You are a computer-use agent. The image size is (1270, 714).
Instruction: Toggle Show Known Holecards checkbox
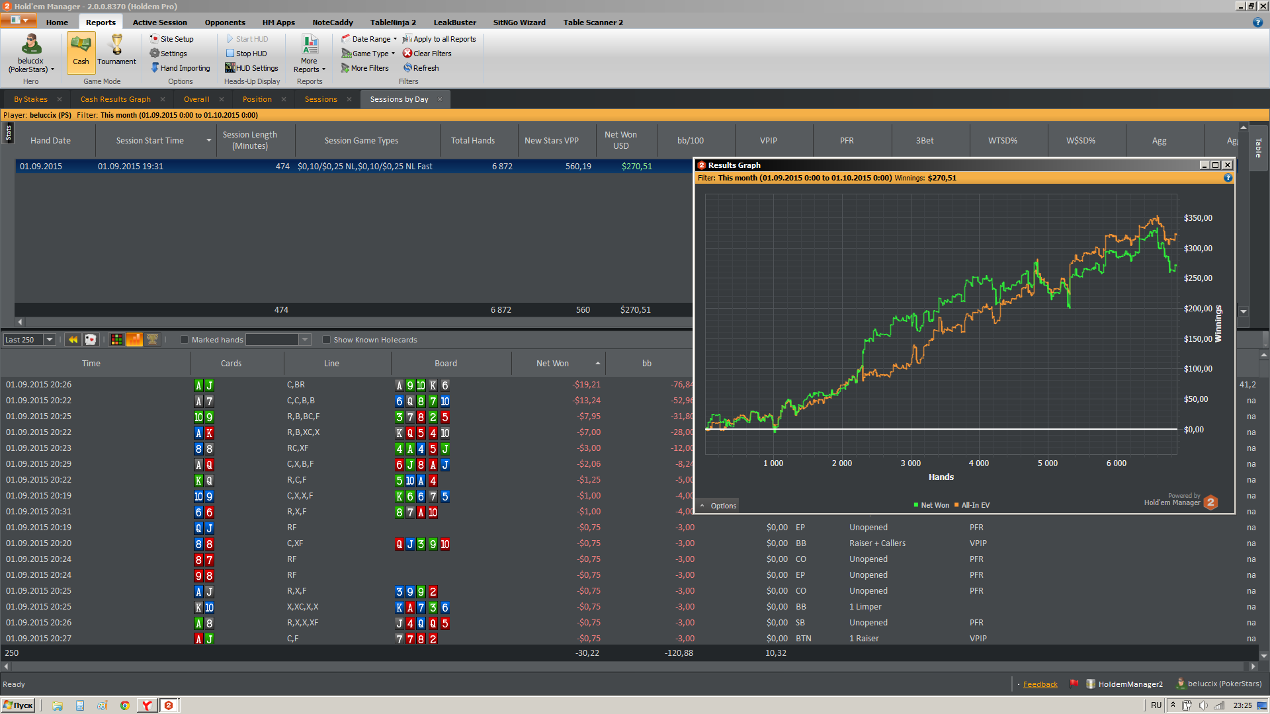pyautogui.click(x=326, y=340)
